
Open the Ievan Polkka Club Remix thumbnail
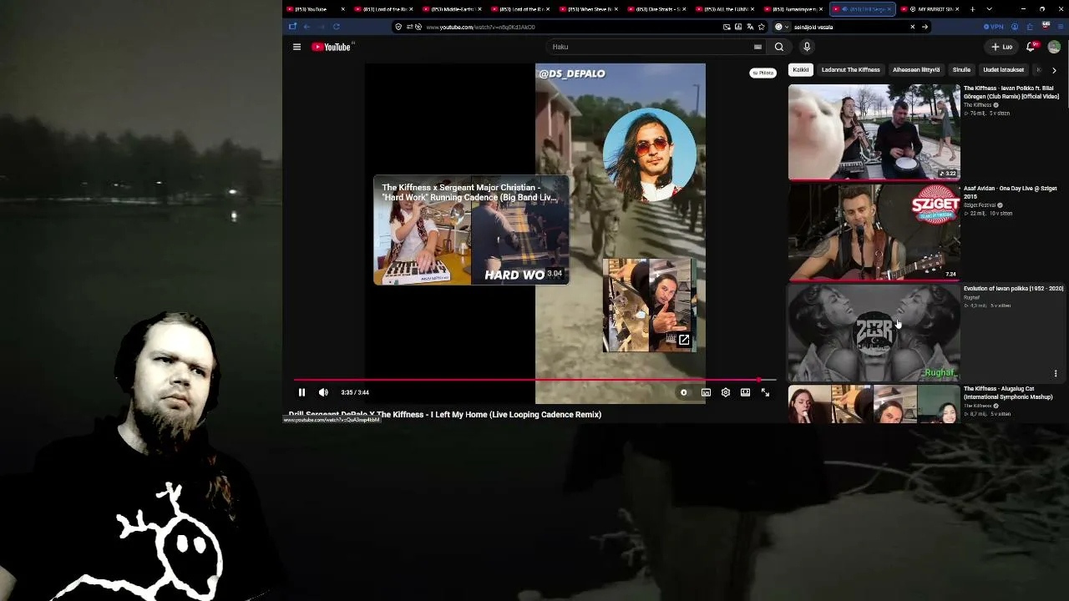click(x=874, y=132)
